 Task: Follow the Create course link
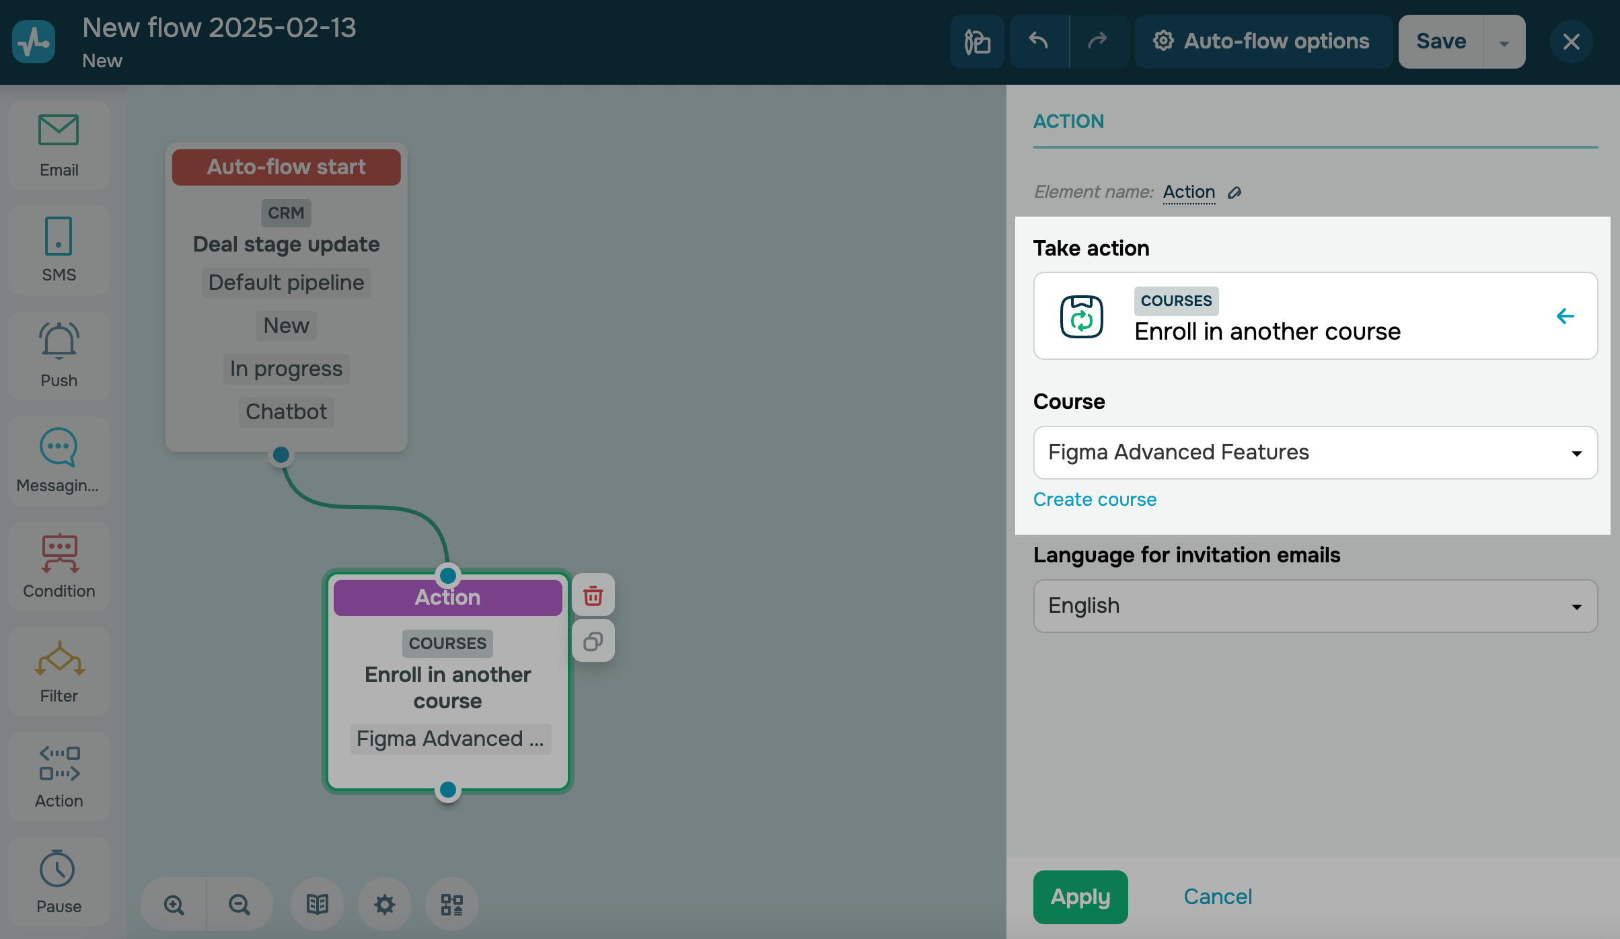(x=1095, y=499)
